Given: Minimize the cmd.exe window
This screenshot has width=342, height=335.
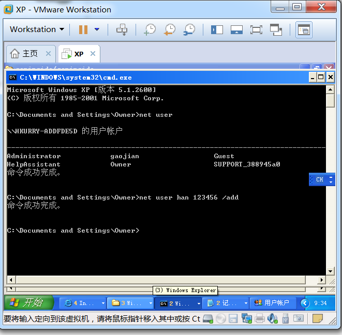Looking at the screenshot, I should [313, 78].
